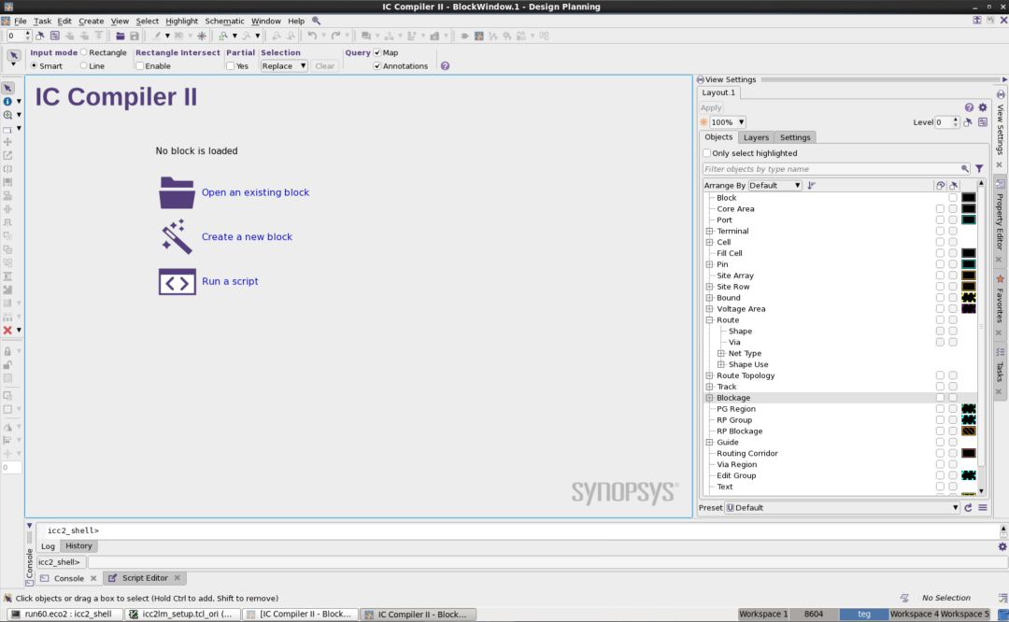Click the console settings gear icon

click(x=1002, y=546)
